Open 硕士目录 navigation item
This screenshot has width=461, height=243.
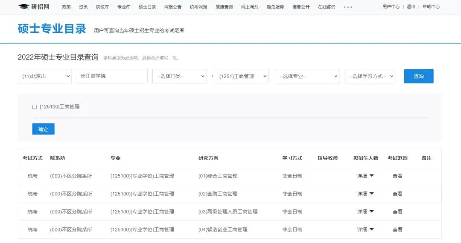tap(147, 7)
